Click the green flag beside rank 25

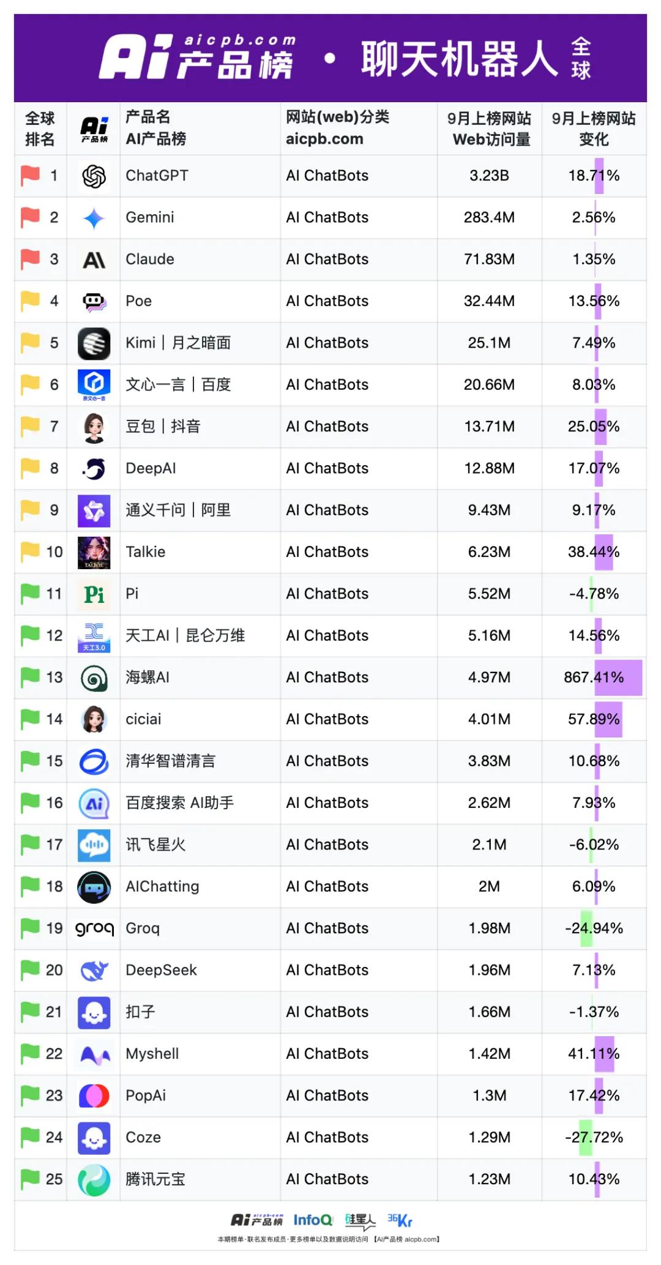pos(30,1179)
